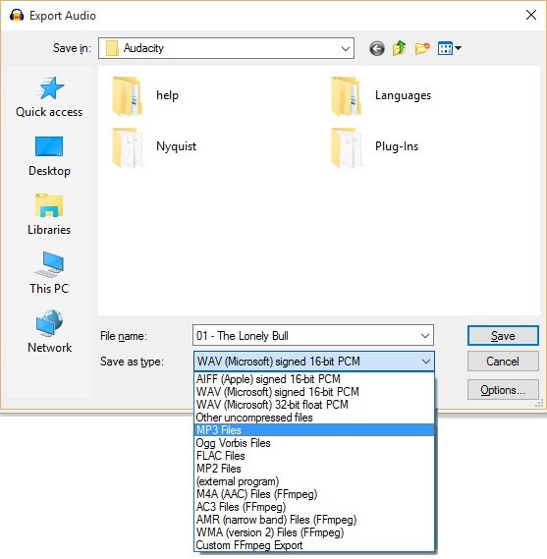
Task: Click the View Menu small dropdown arrow
Action: (458, 48)
